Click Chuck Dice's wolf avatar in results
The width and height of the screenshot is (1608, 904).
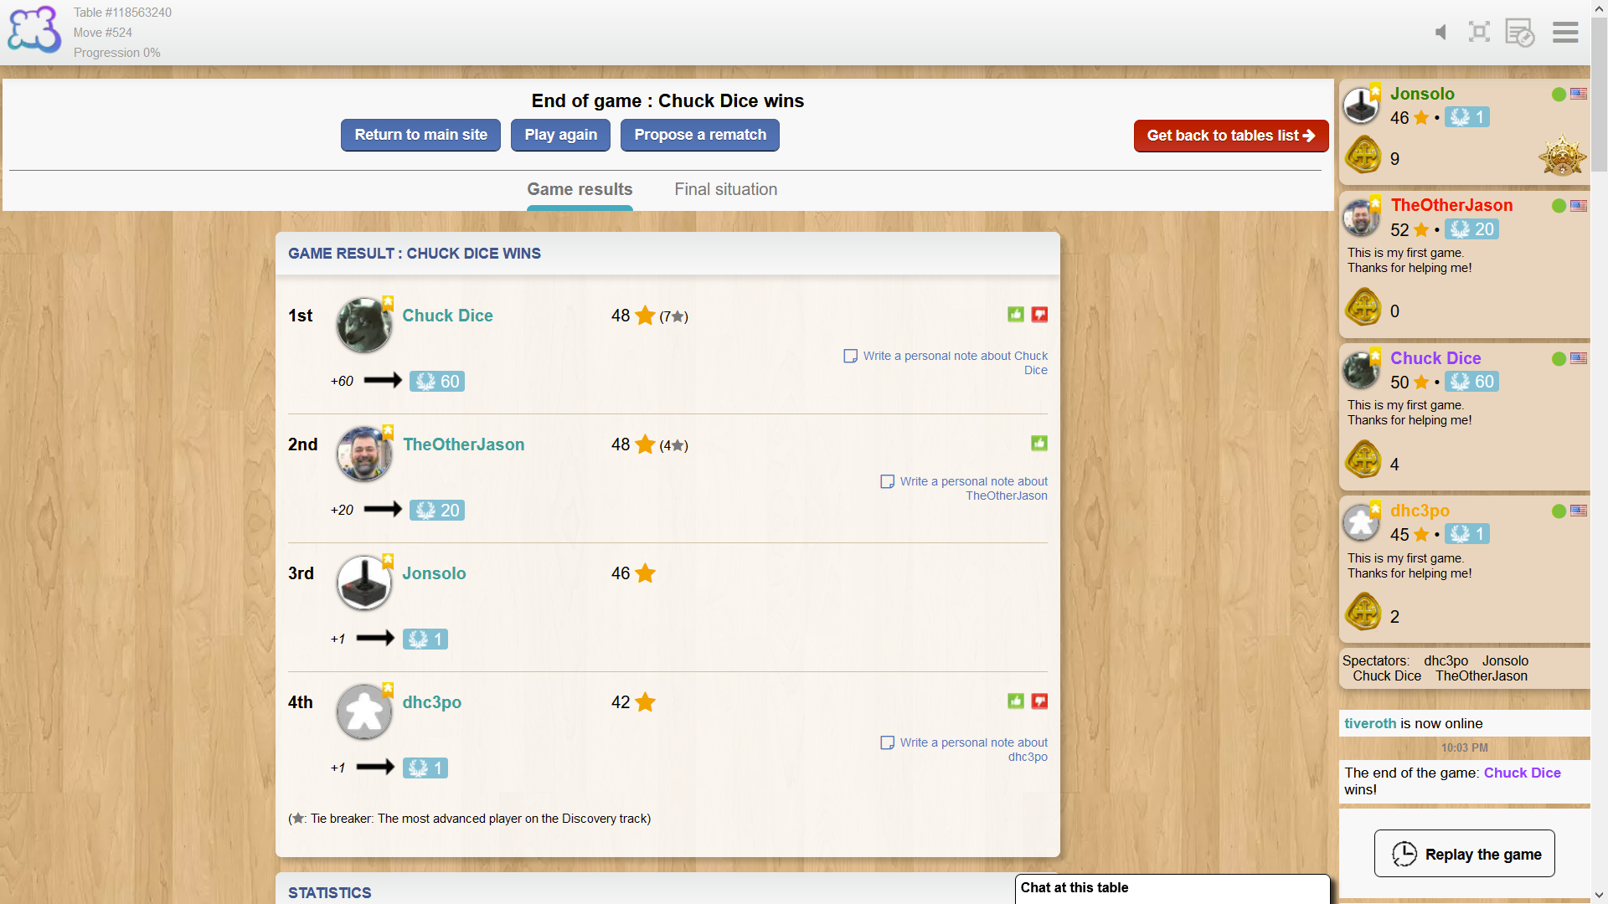(363, 325)
